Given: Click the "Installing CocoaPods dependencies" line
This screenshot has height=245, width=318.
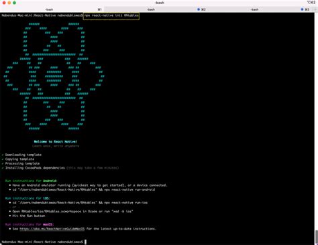Looking at the screenshot, I should [60, 168].
